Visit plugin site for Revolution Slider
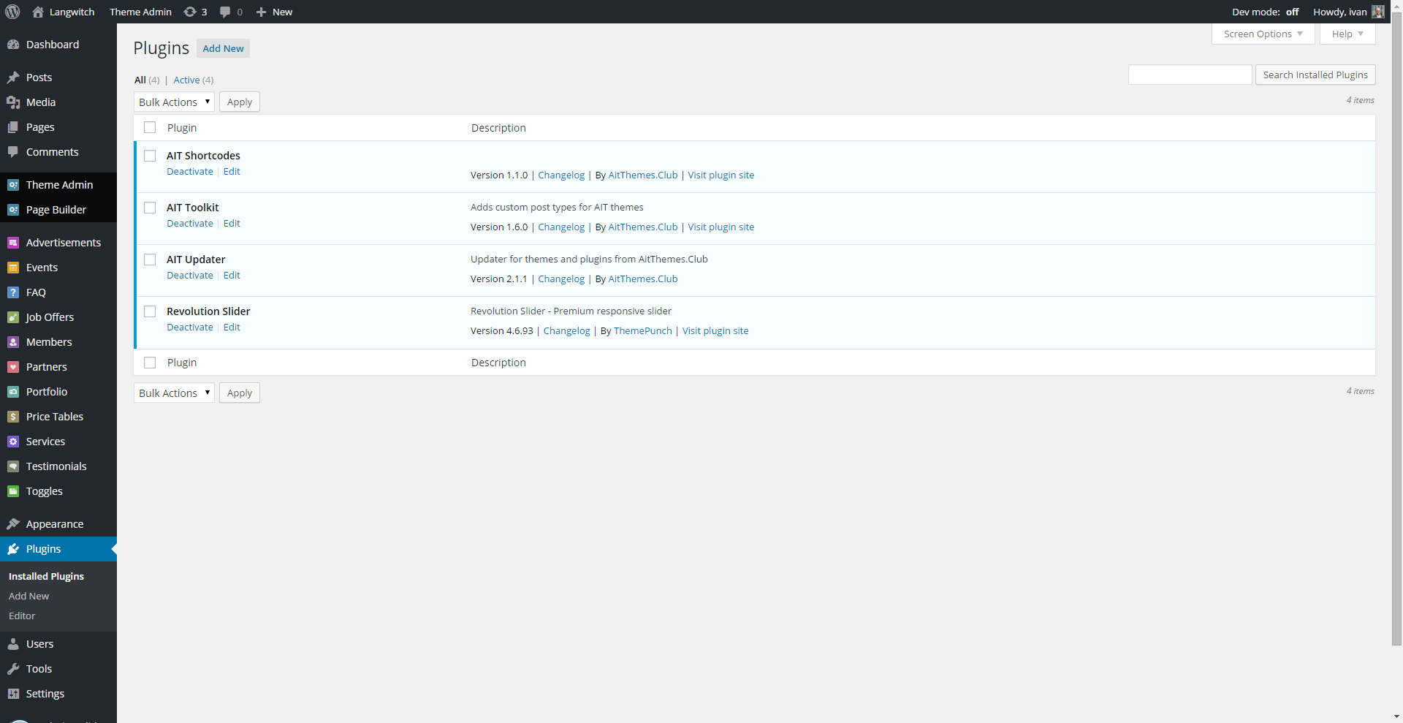Image resolution: width=1403 pixels, height=723 pixels. (715, 330)
